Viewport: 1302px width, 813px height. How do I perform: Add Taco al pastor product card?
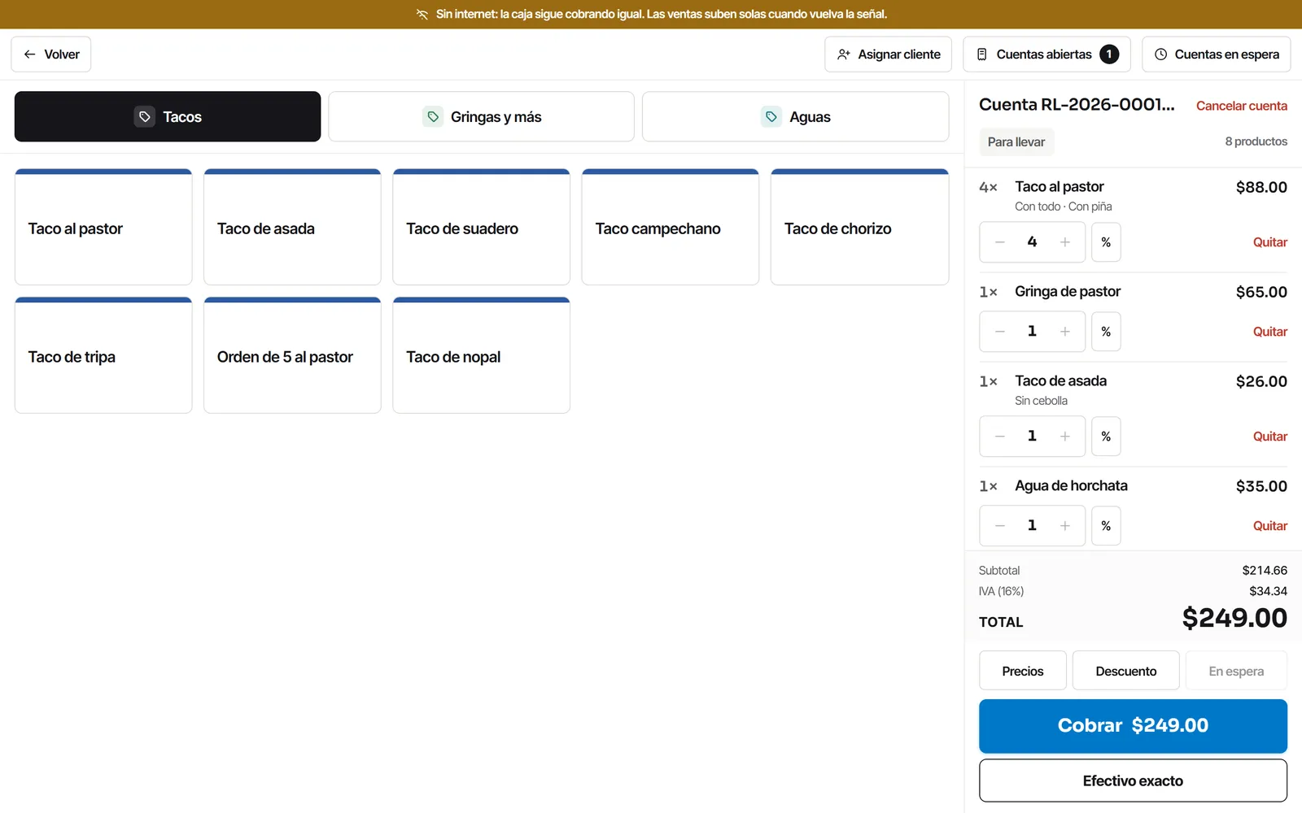point(103,228)
